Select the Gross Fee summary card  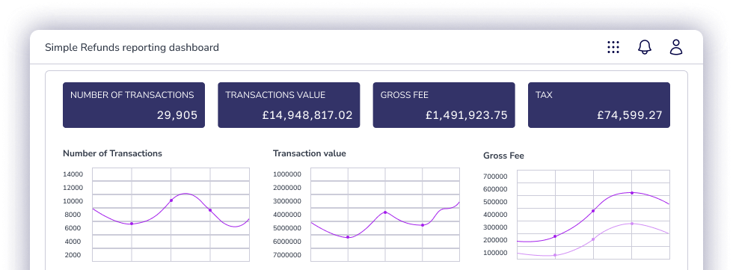(x=444, y=105)
